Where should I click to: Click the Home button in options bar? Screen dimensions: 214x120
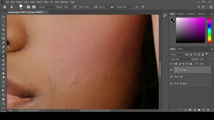tap(5, 7)
